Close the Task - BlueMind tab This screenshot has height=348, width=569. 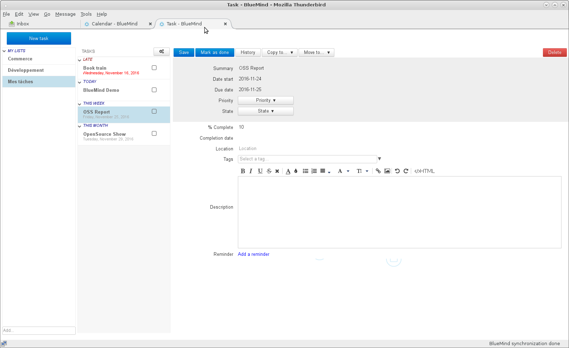pyautogui.click(x=225, y=24)
